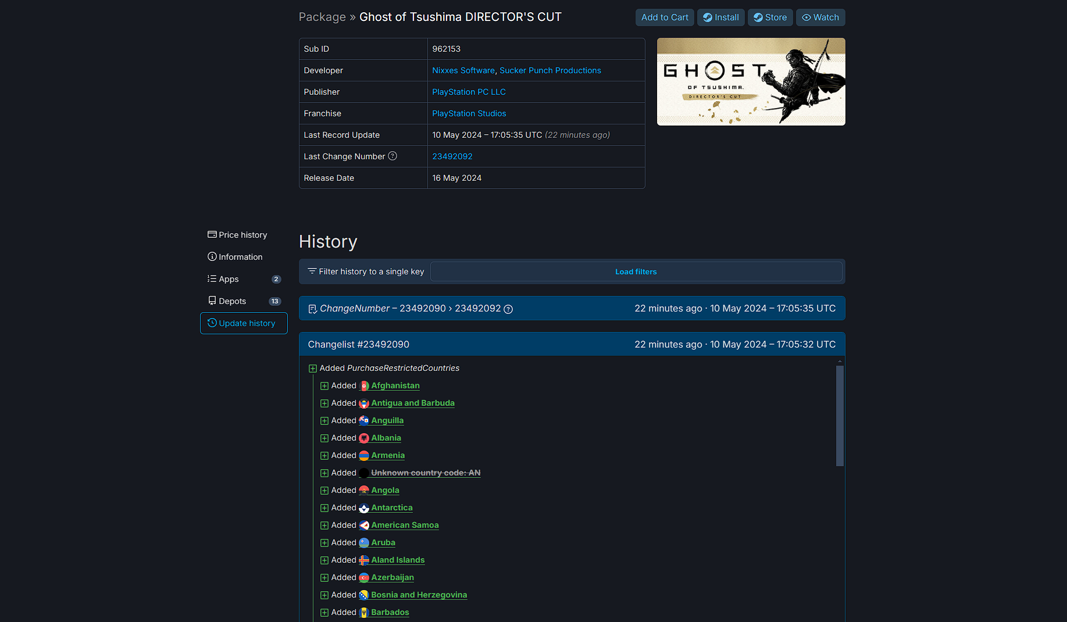Click the help icon after the ChangeNumber 23492092 entry
The image size is (1067, 622).
coord(508,309)
